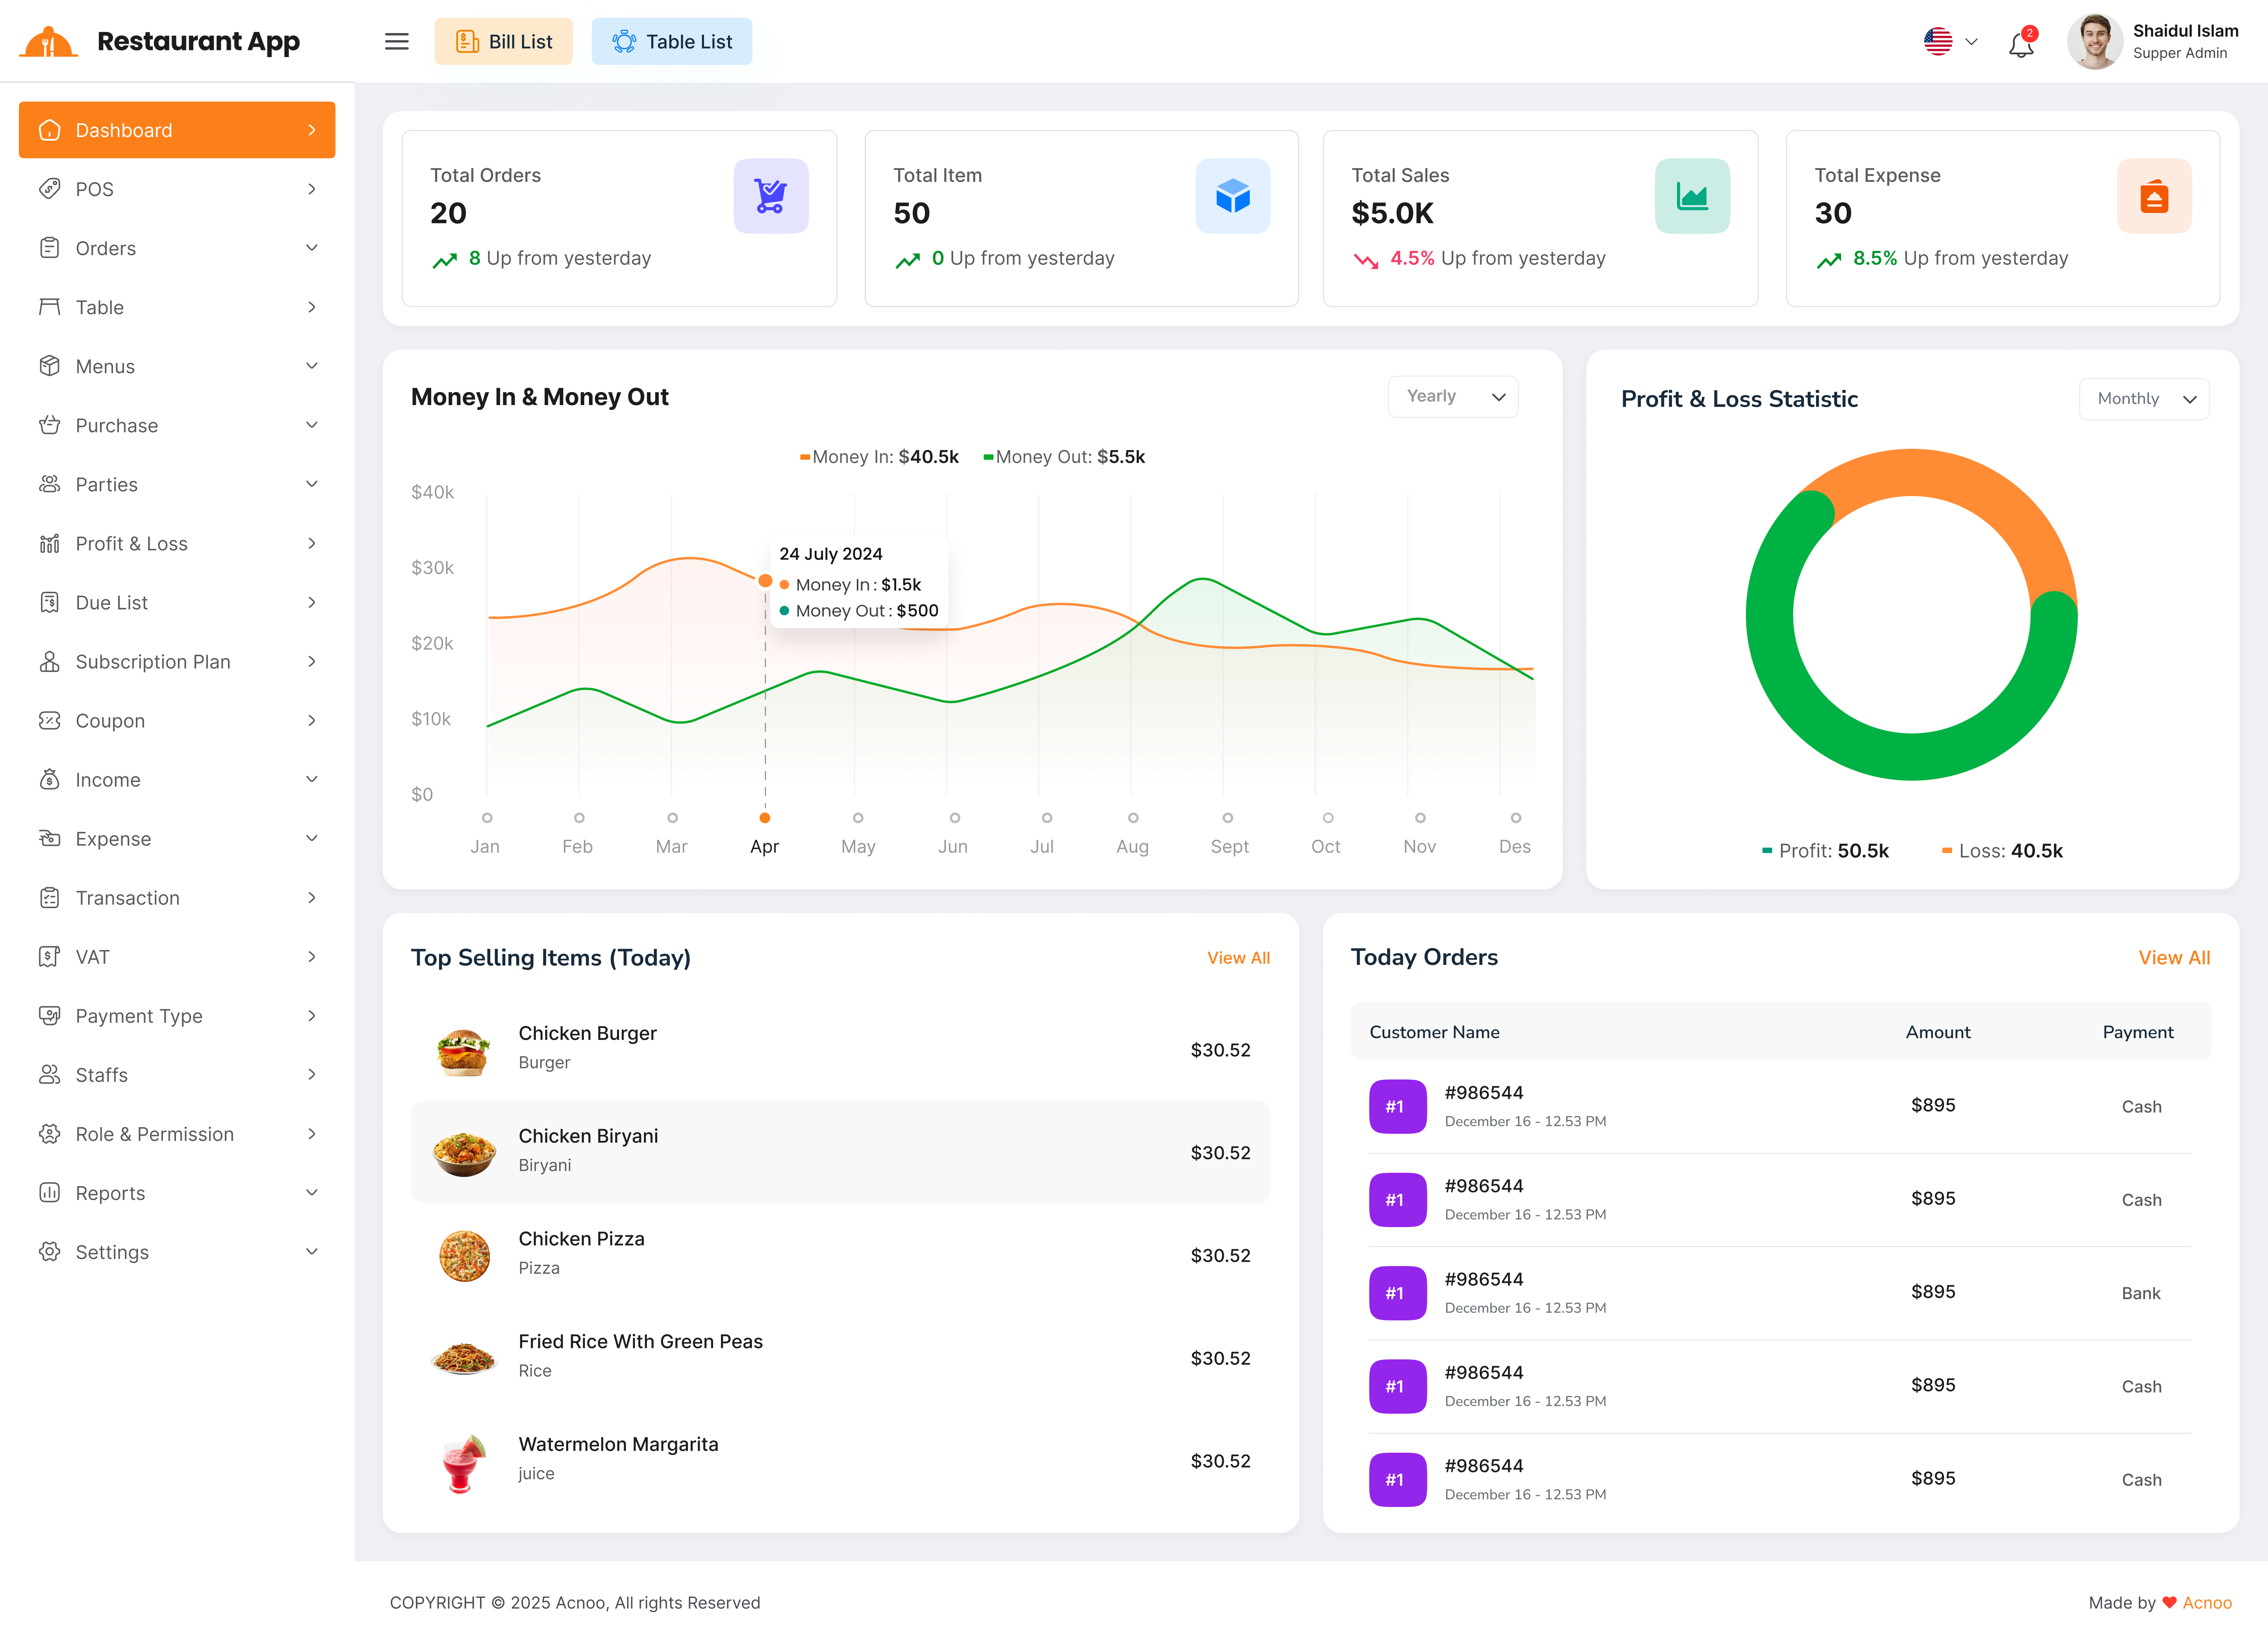
Task: Click the Total Item cube icon
Action: coord(1232,196)
